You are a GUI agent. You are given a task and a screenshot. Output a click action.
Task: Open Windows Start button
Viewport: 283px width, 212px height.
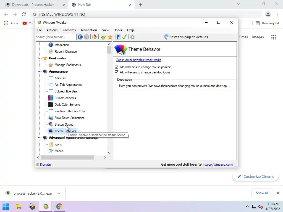click(6, 206)
